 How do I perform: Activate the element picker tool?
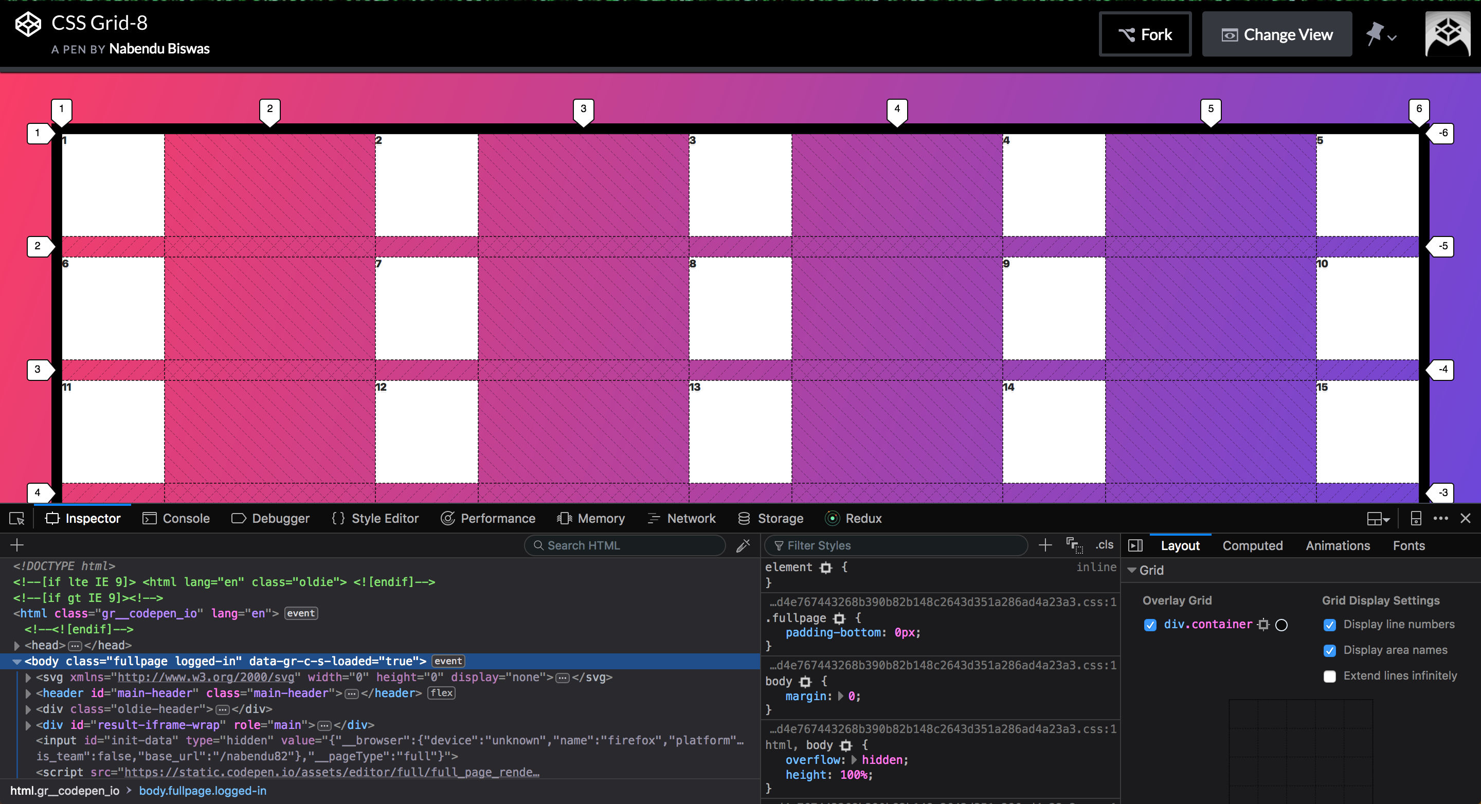[x=16, y=518]
